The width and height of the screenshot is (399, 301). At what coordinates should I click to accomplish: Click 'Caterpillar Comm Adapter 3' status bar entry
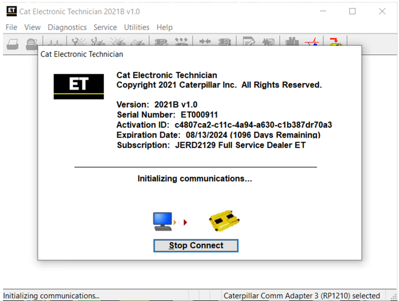301,296
